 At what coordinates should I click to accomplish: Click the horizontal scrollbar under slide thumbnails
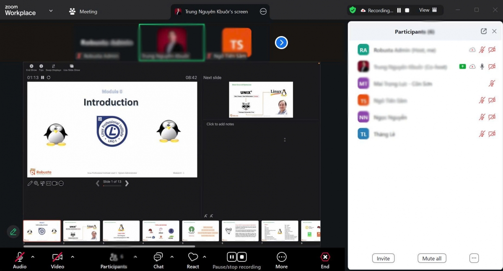(109, 246)
